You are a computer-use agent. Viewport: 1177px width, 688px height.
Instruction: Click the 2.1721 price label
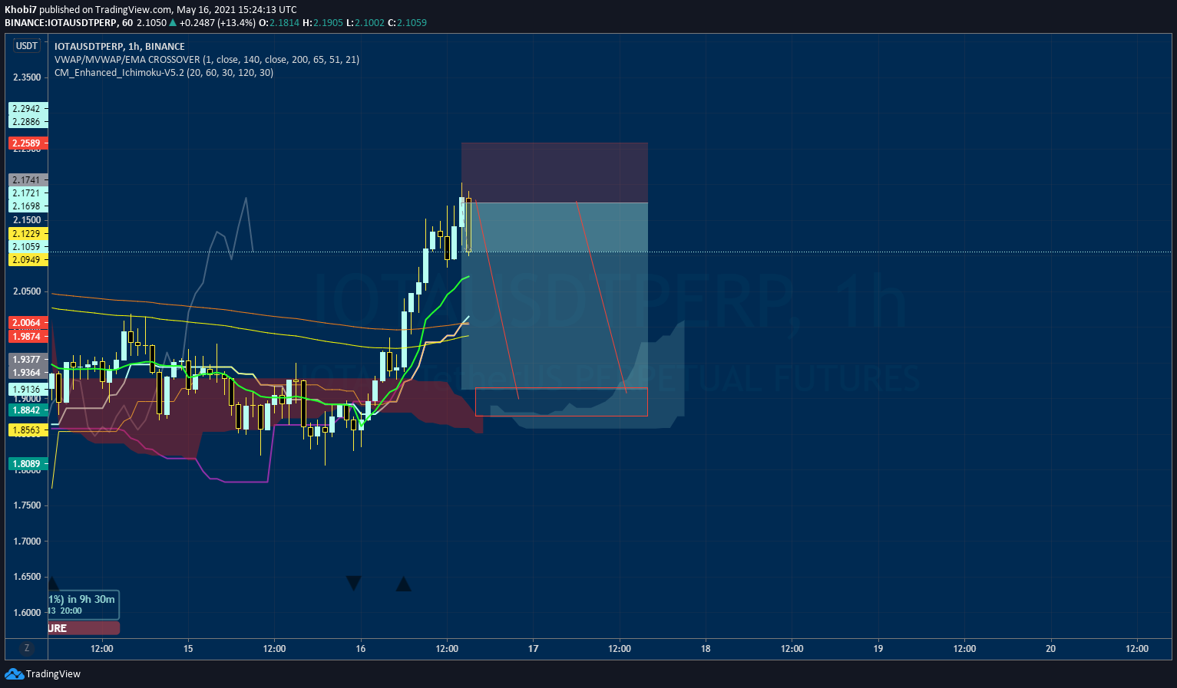28,193
